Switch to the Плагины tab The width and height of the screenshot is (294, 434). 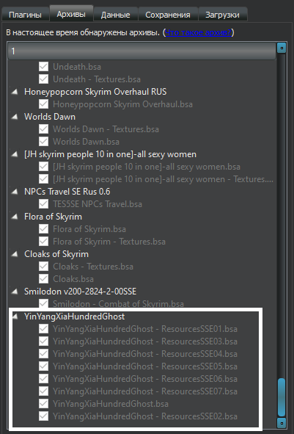(25, 15)
